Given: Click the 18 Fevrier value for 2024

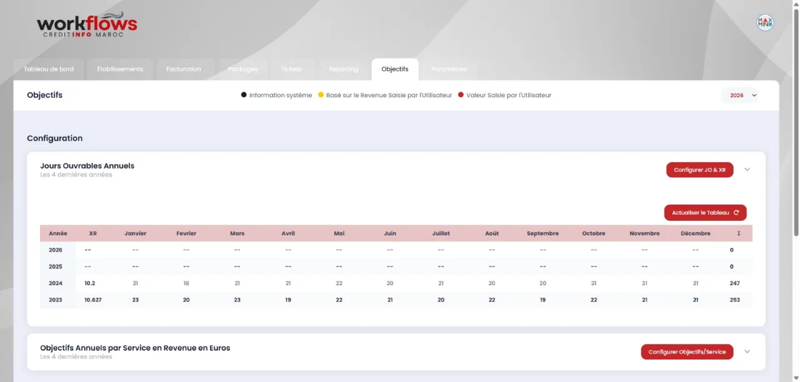Looking at the screenshot, I should point(186,283).
